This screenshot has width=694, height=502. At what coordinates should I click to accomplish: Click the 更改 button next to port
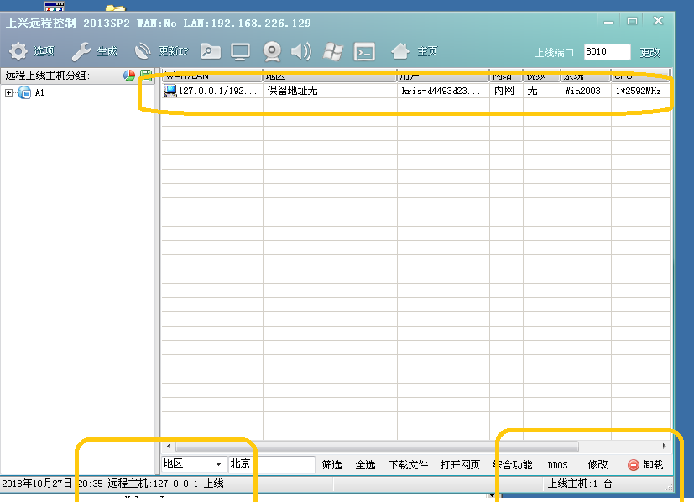(650, 52)
